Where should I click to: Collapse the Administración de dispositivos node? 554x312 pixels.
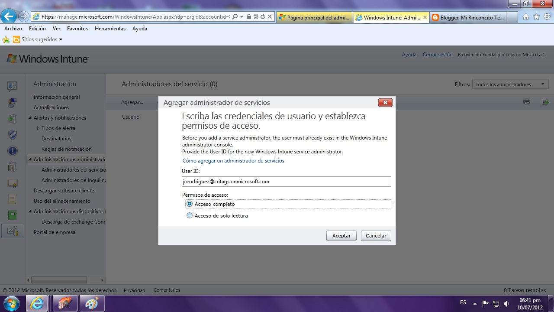(x=30, y=211)
